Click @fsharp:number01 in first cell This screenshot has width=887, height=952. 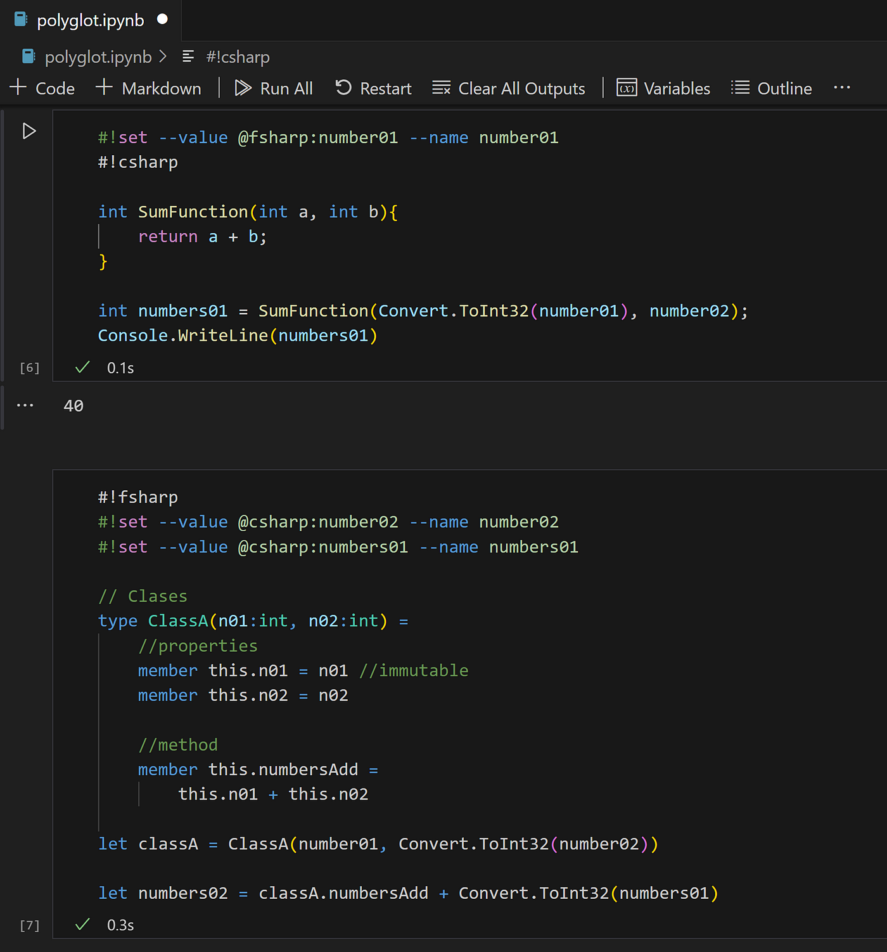318,137
